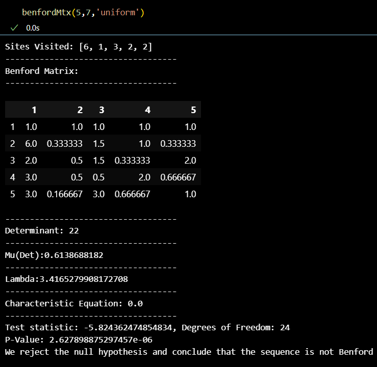Click the 0.166667 cell in row 5

(x=65, y=194)
